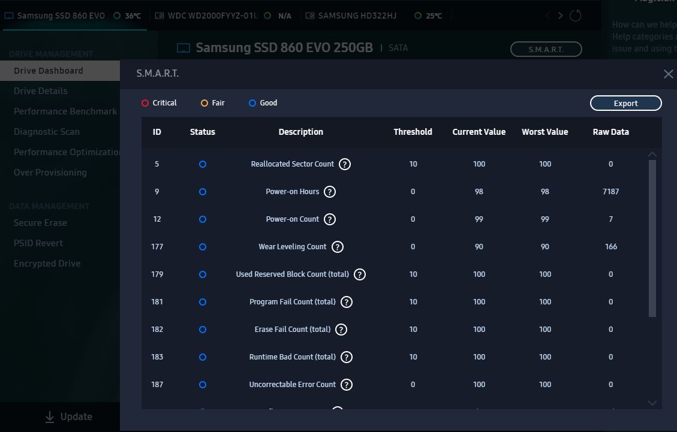This screenshot has width=677, height=432.
Task: Click the Update download icon
Action: tap(50, 417)
